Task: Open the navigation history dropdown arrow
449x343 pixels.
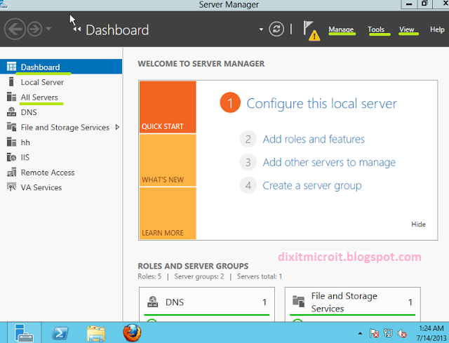Action: click(x=48, y=29)
